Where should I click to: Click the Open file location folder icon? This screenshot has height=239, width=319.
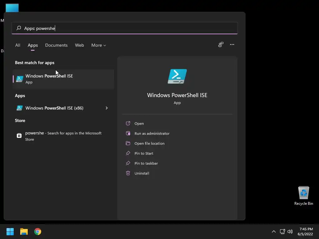pos(128,143)
